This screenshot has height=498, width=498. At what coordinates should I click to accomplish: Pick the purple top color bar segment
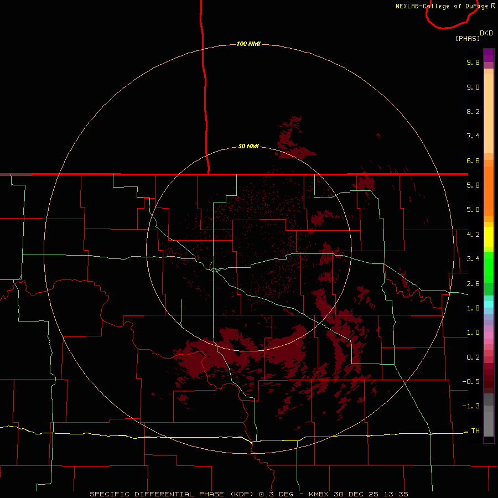pos(489,55)
